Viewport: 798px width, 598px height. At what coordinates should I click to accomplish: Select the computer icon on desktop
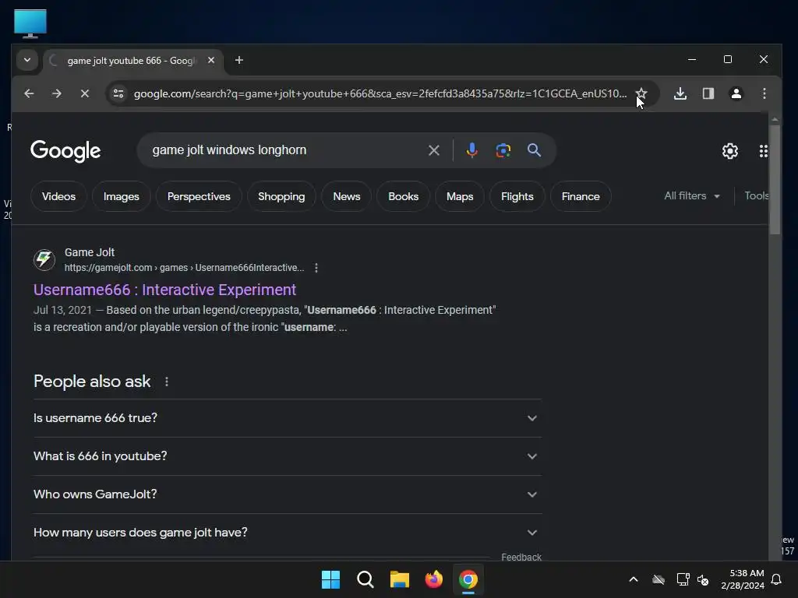30,23
